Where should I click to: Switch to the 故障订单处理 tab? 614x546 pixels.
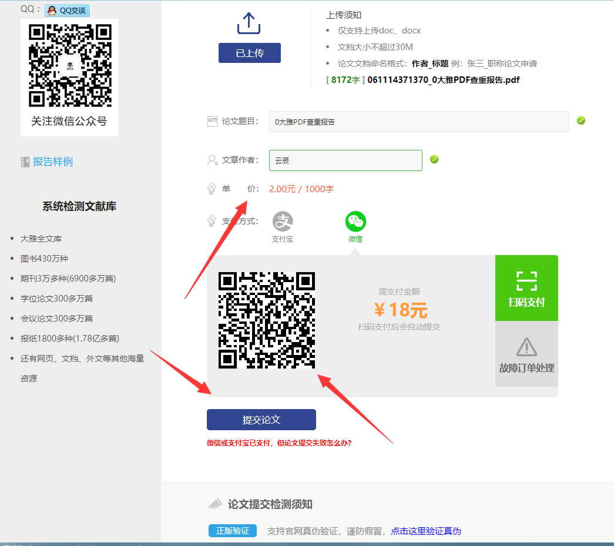[x=526, y=354]
